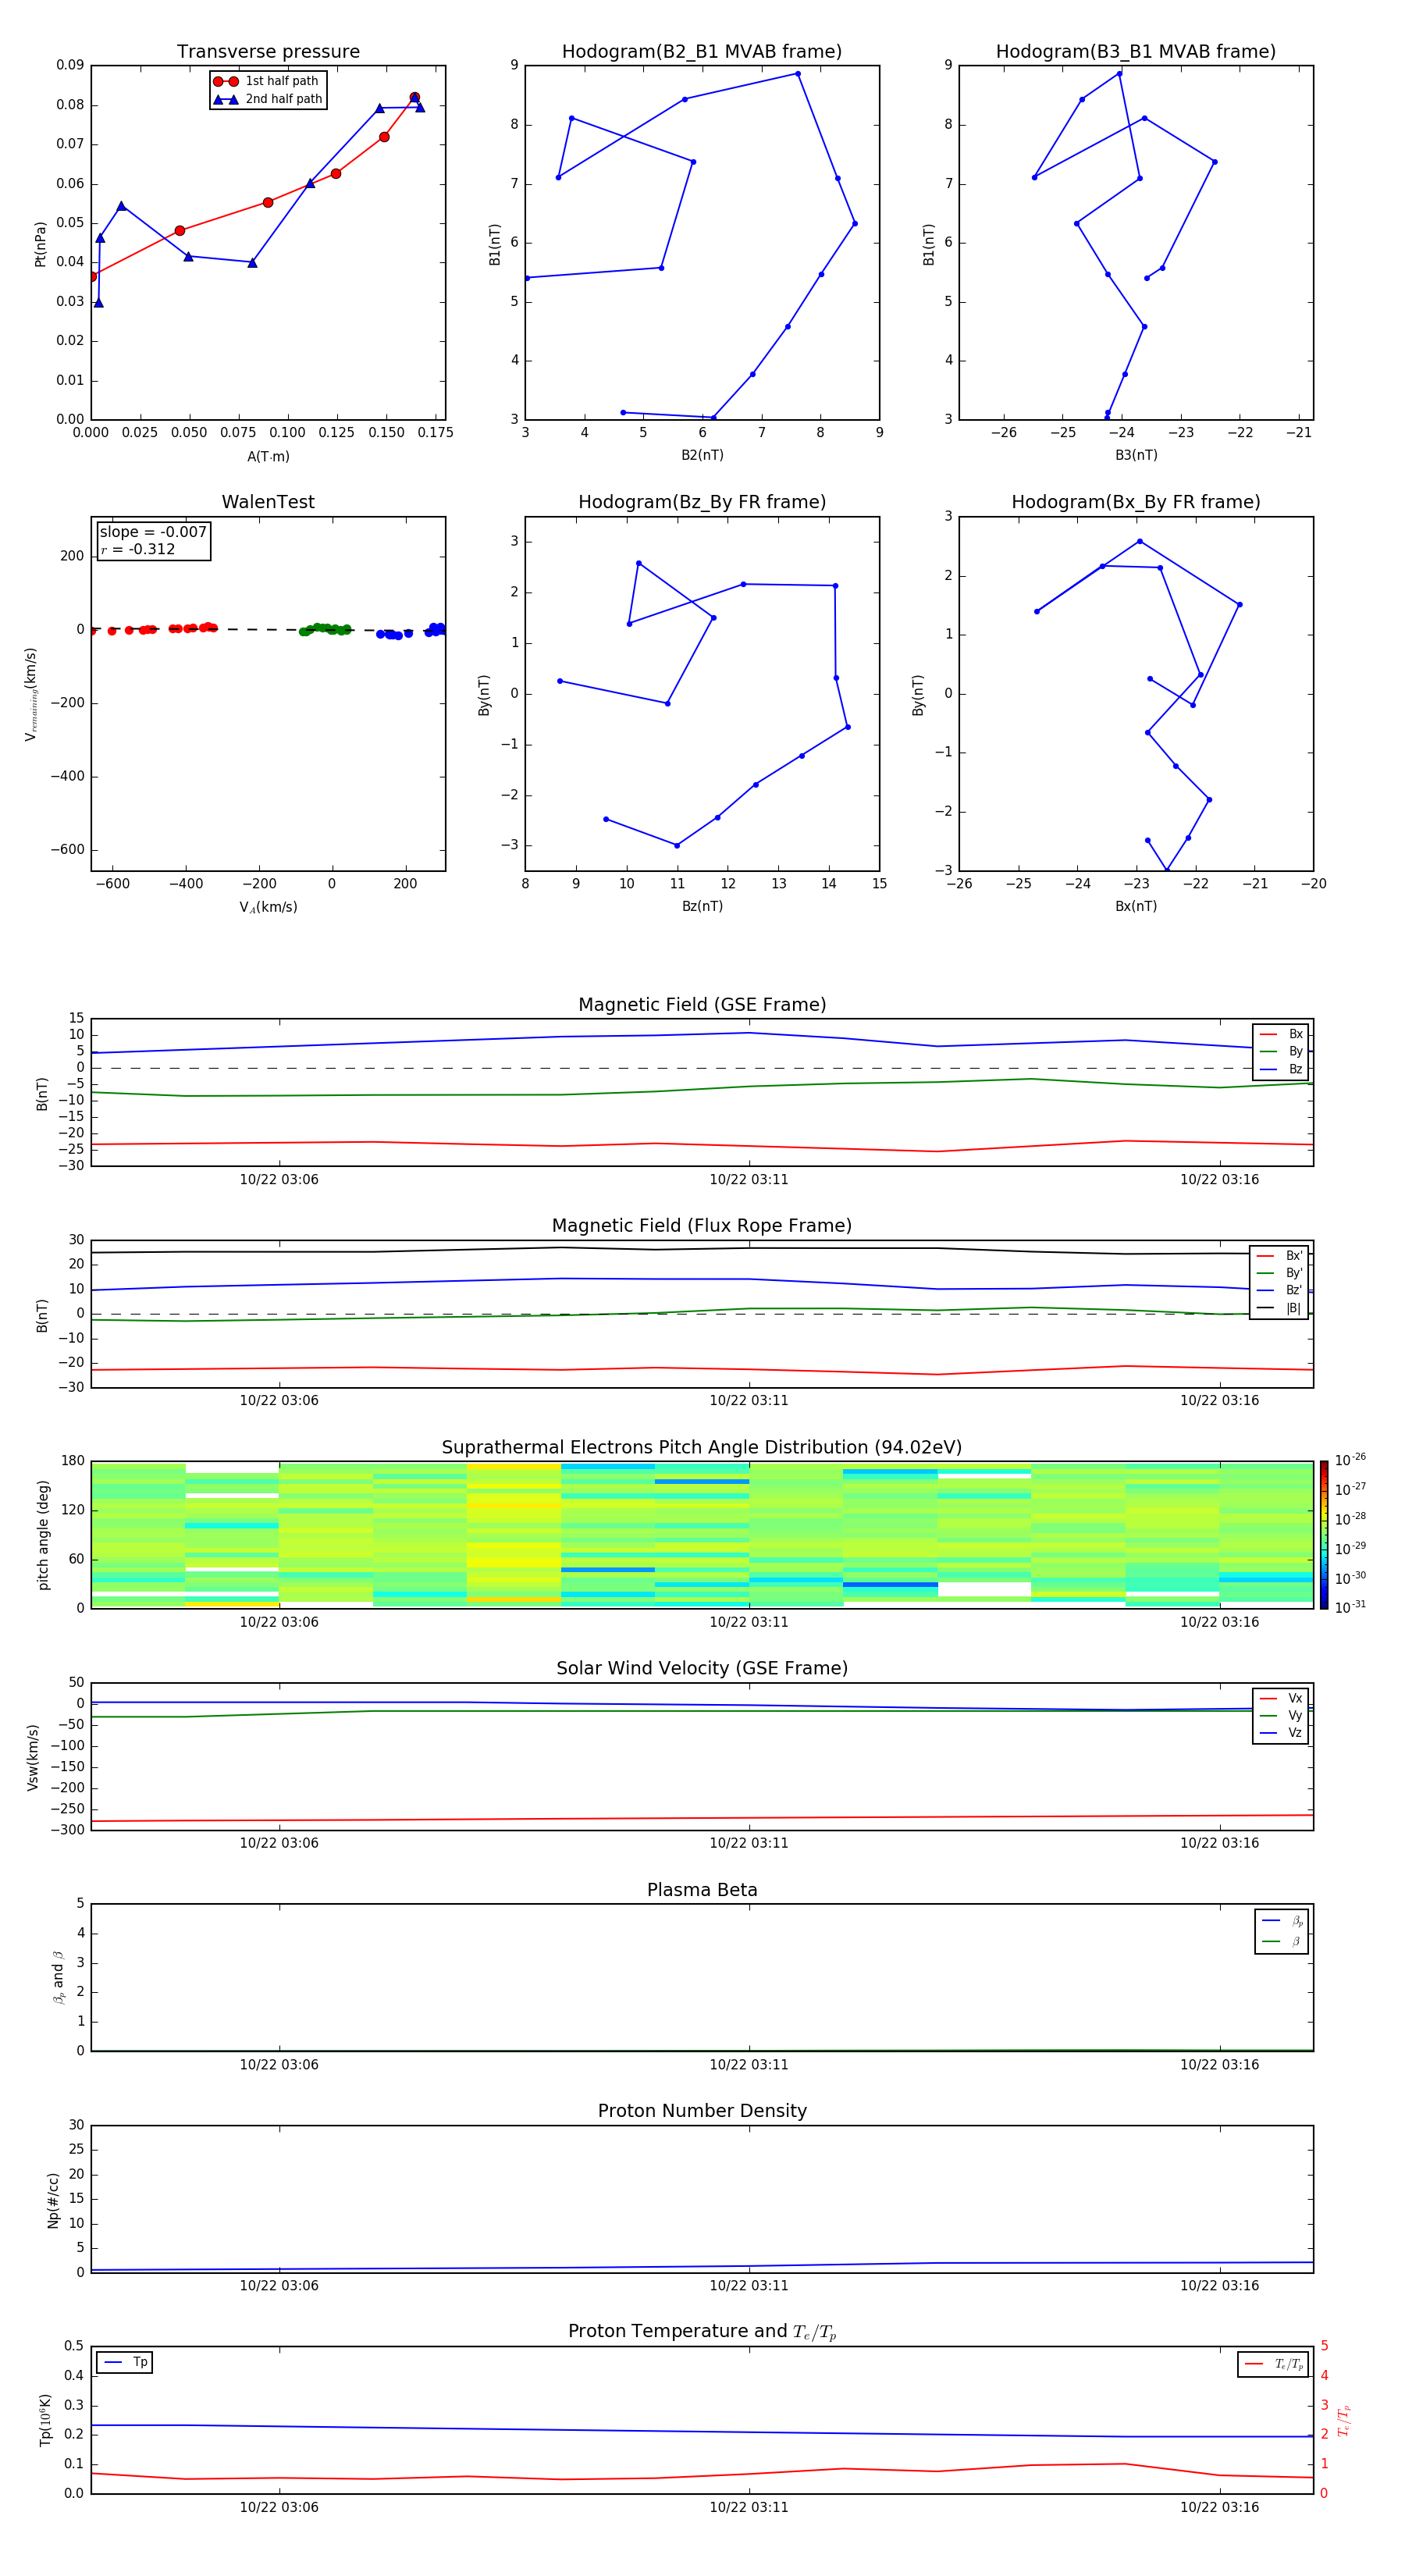The image size is (1405, 2576).
Task: Click the pitch angle color bar
Action: pos(1324,1535)
